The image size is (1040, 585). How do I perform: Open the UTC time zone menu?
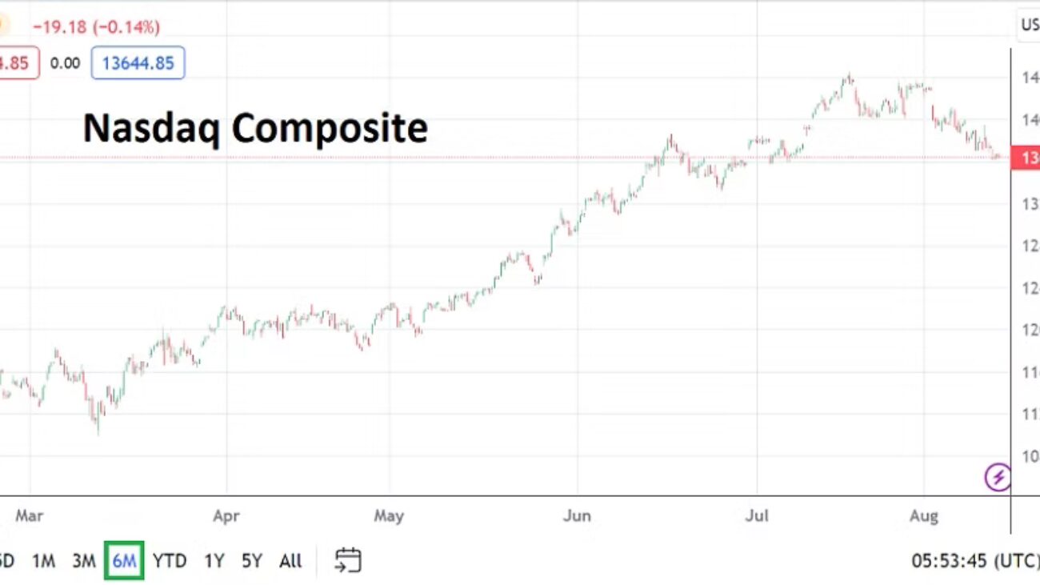(975, 561)
